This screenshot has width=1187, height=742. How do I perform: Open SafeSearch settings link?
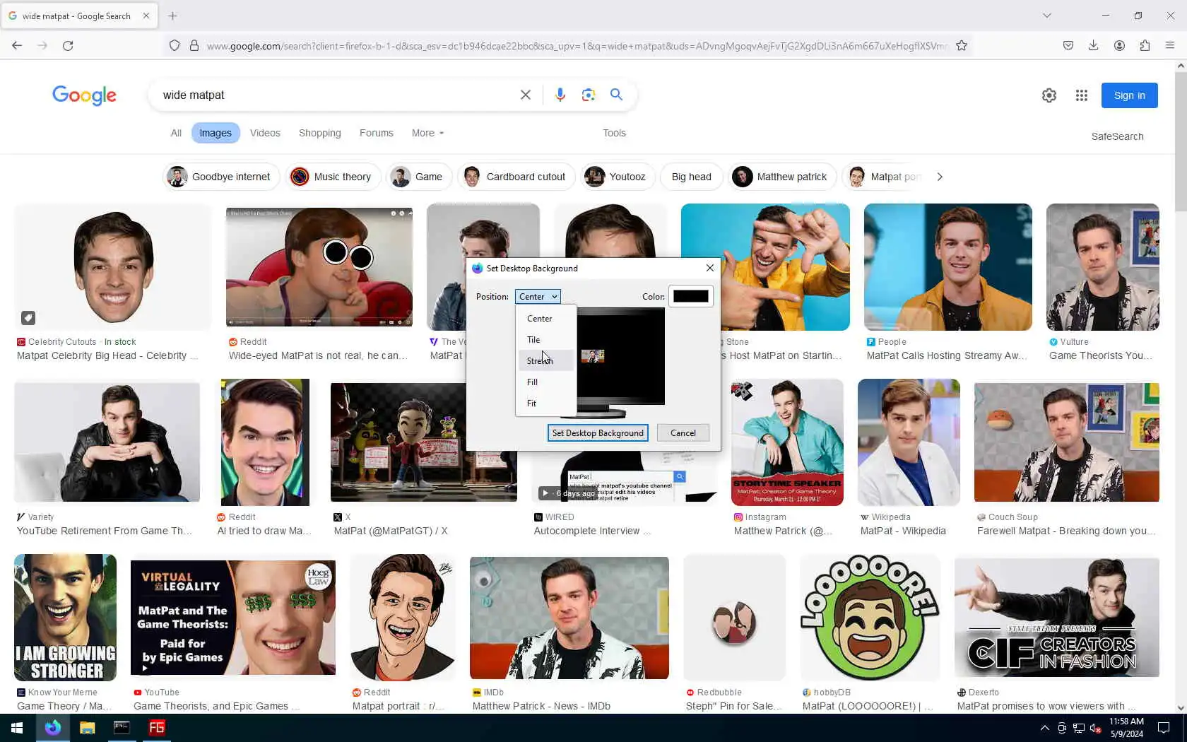[1117, 136]
